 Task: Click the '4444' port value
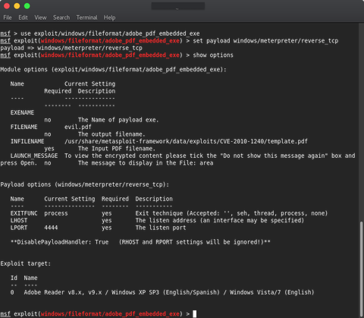pyautogui.click(x=51, y=228)
